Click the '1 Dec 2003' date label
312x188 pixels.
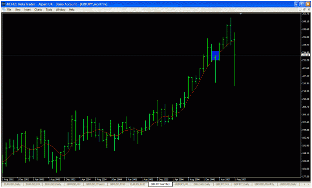coord(70,180)
